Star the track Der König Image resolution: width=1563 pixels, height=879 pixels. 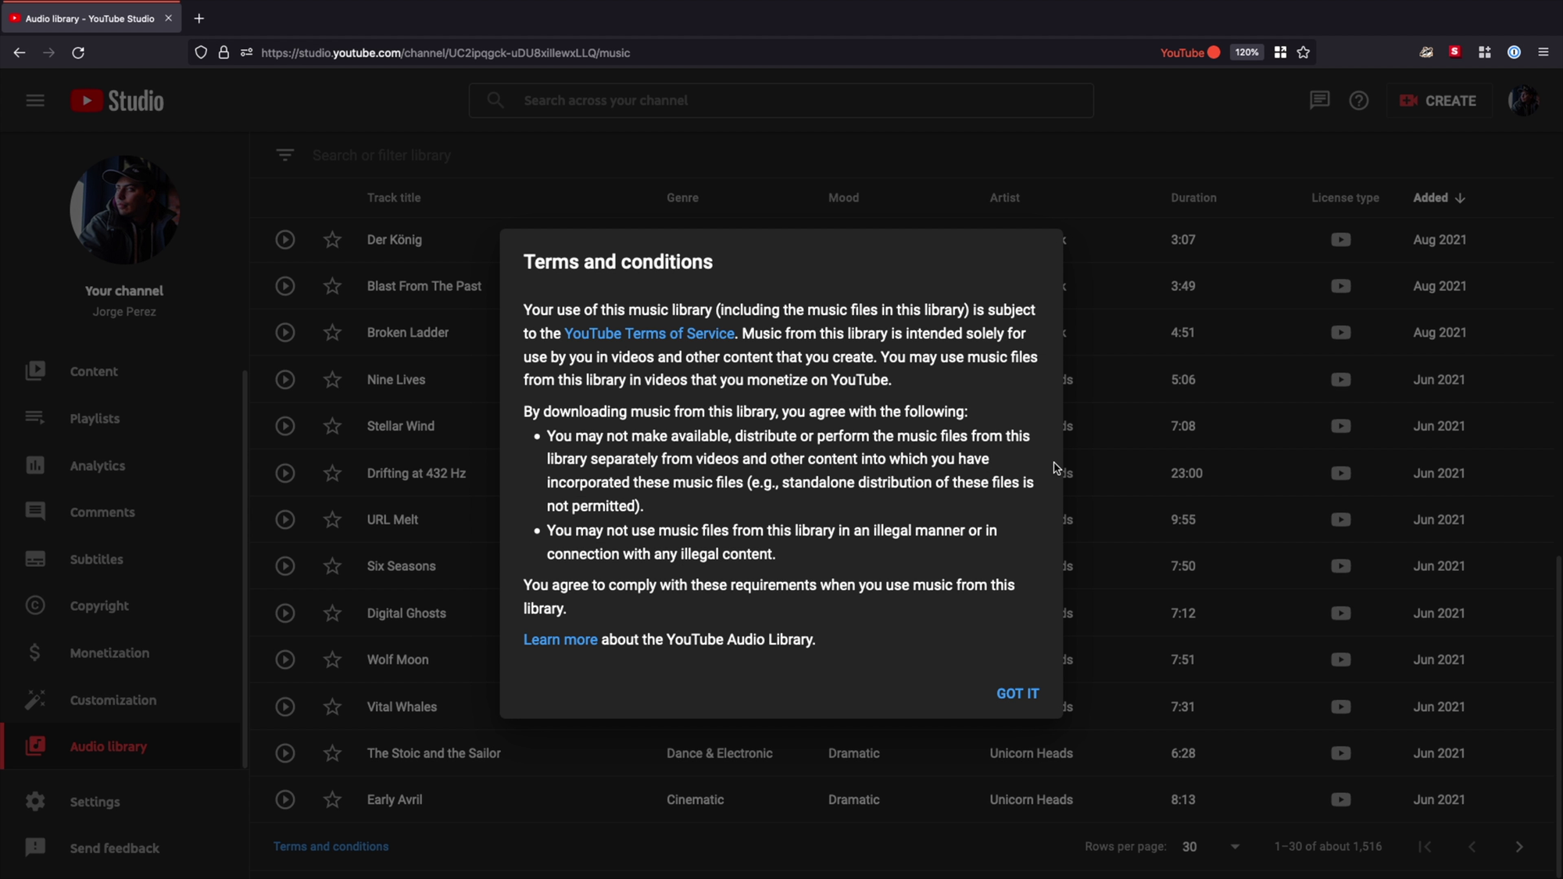click(x=332, y=240)
